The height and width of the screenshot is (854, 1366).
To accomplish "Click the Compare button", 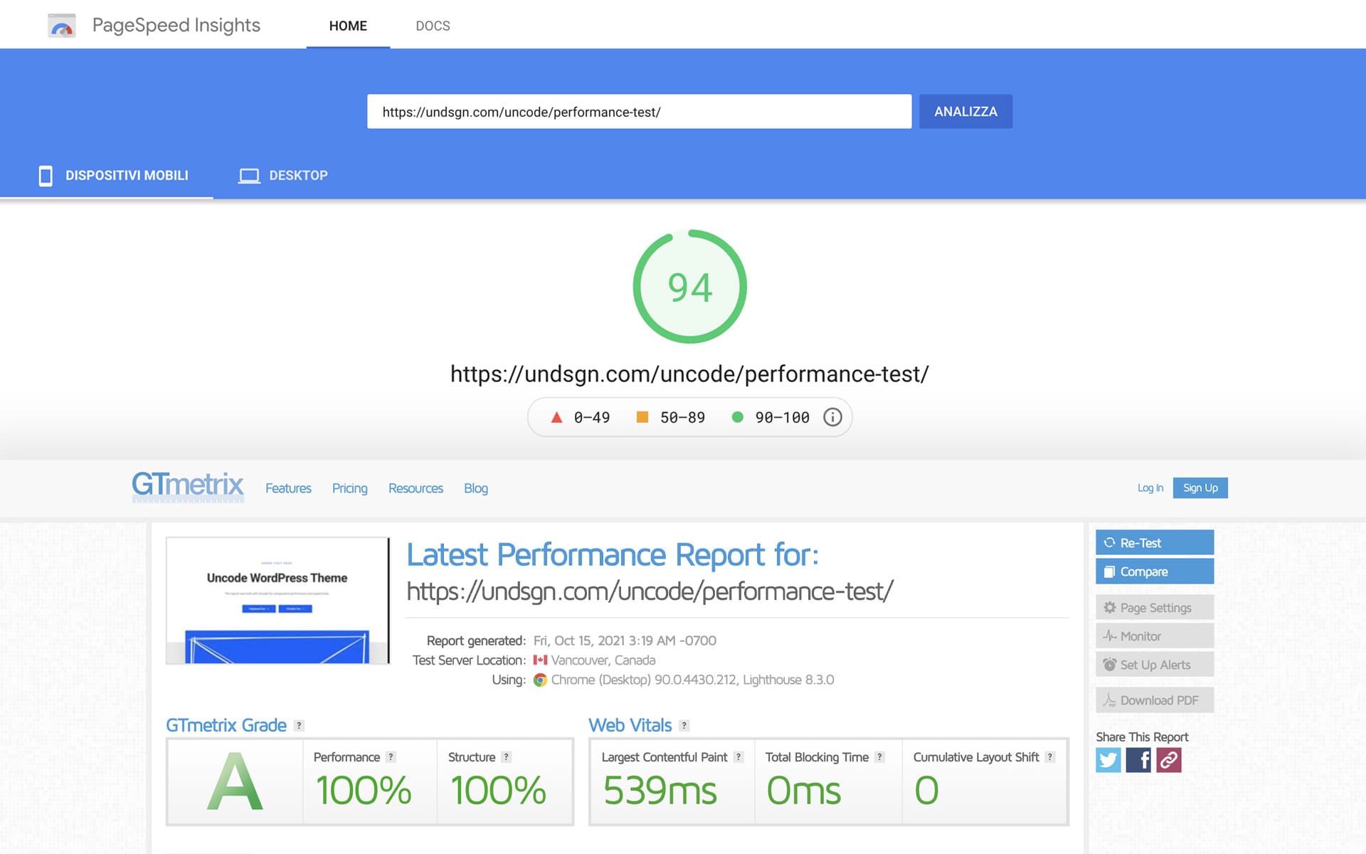I will [x=1155, y=571].
